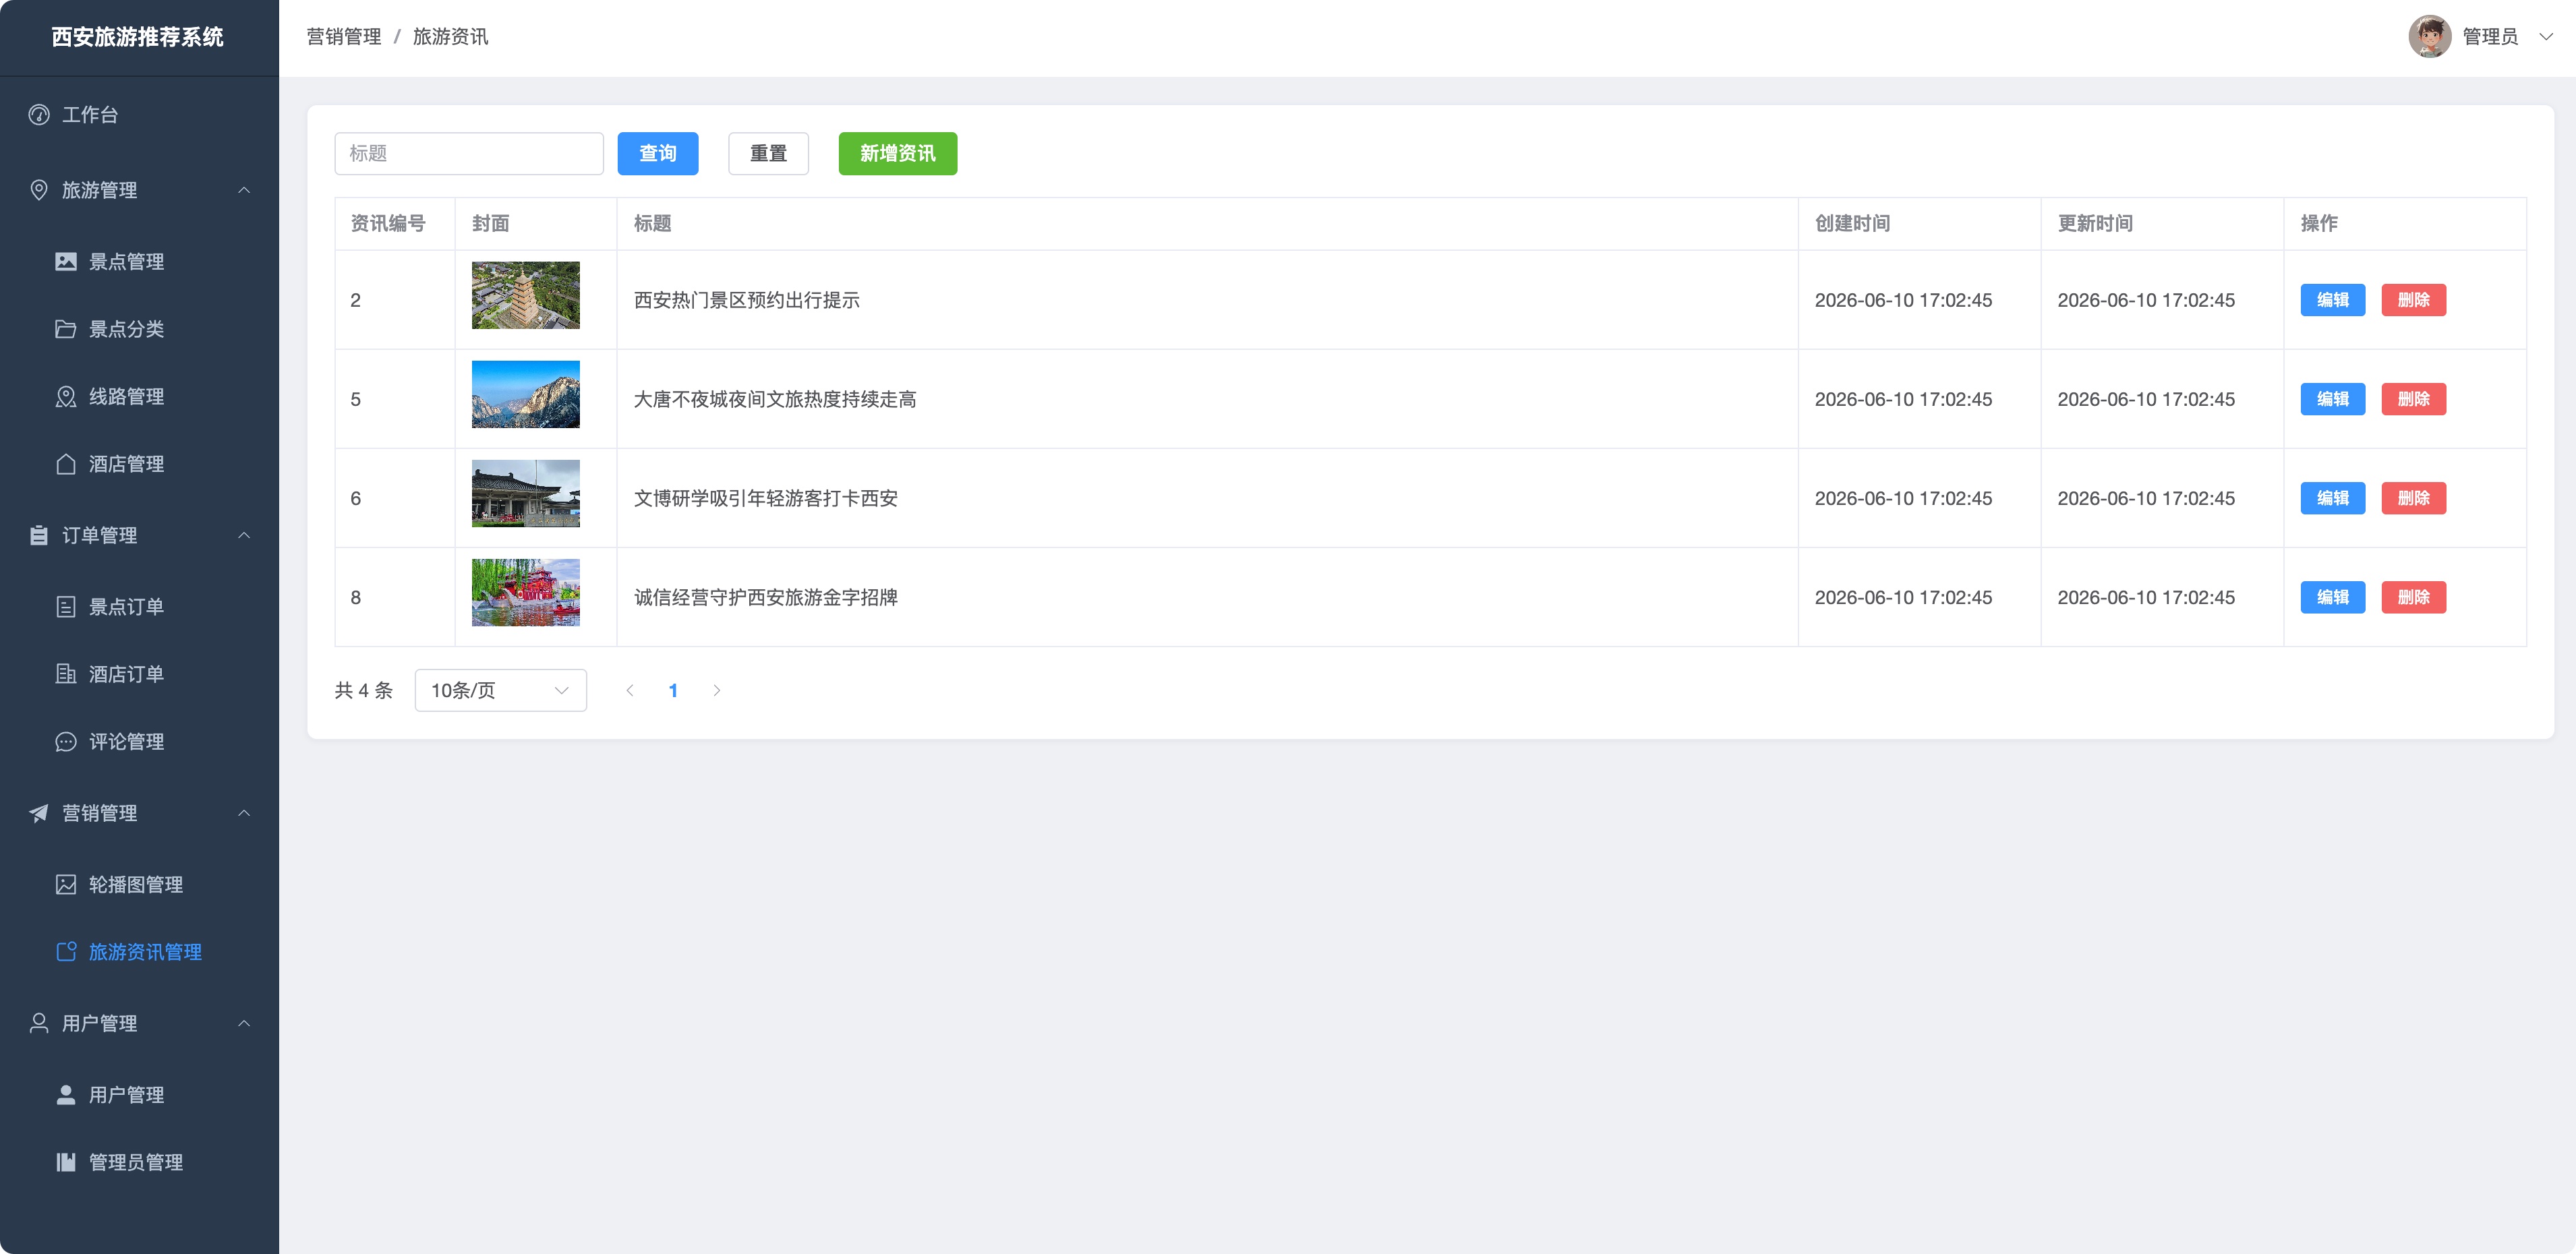This screenshot has width=2576, height=1254.
Task: Click the 西安旅游推荐系统 sidebar title
Action: pyautogui.click(x=138, y=37)
